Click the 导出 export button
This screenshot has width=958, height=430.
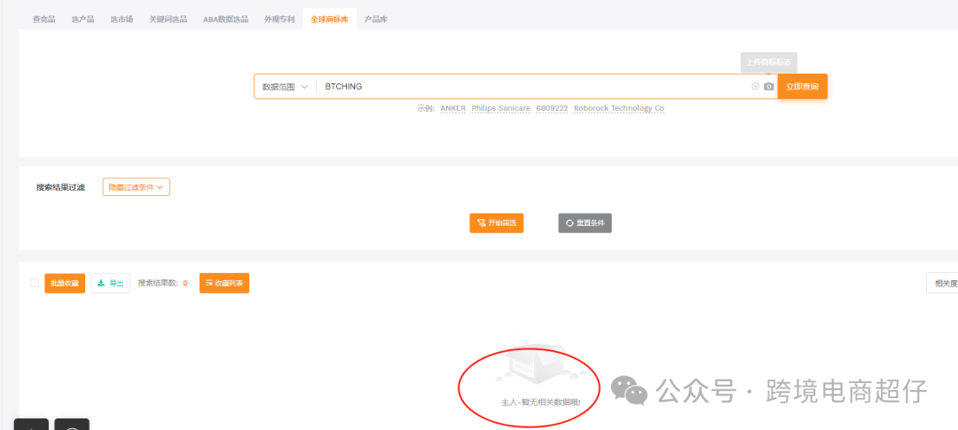point(111,283)
